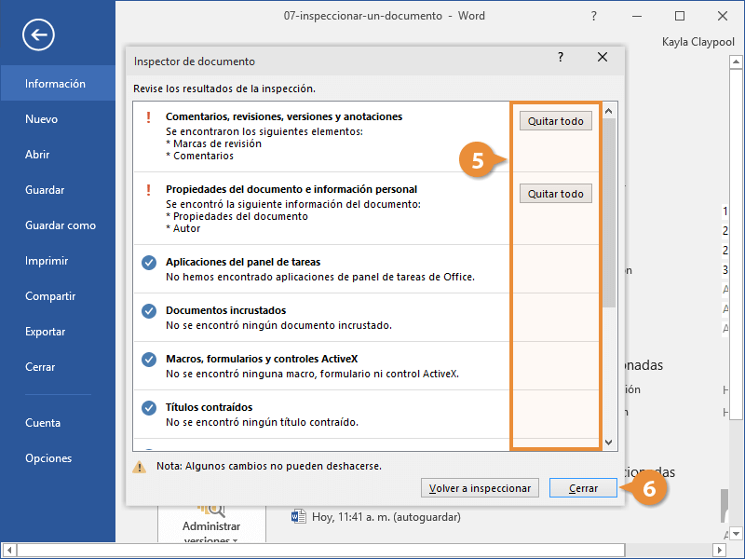Click the Cerrar button in Inspector dialog
745x559 pixels.
pos(583,487)
